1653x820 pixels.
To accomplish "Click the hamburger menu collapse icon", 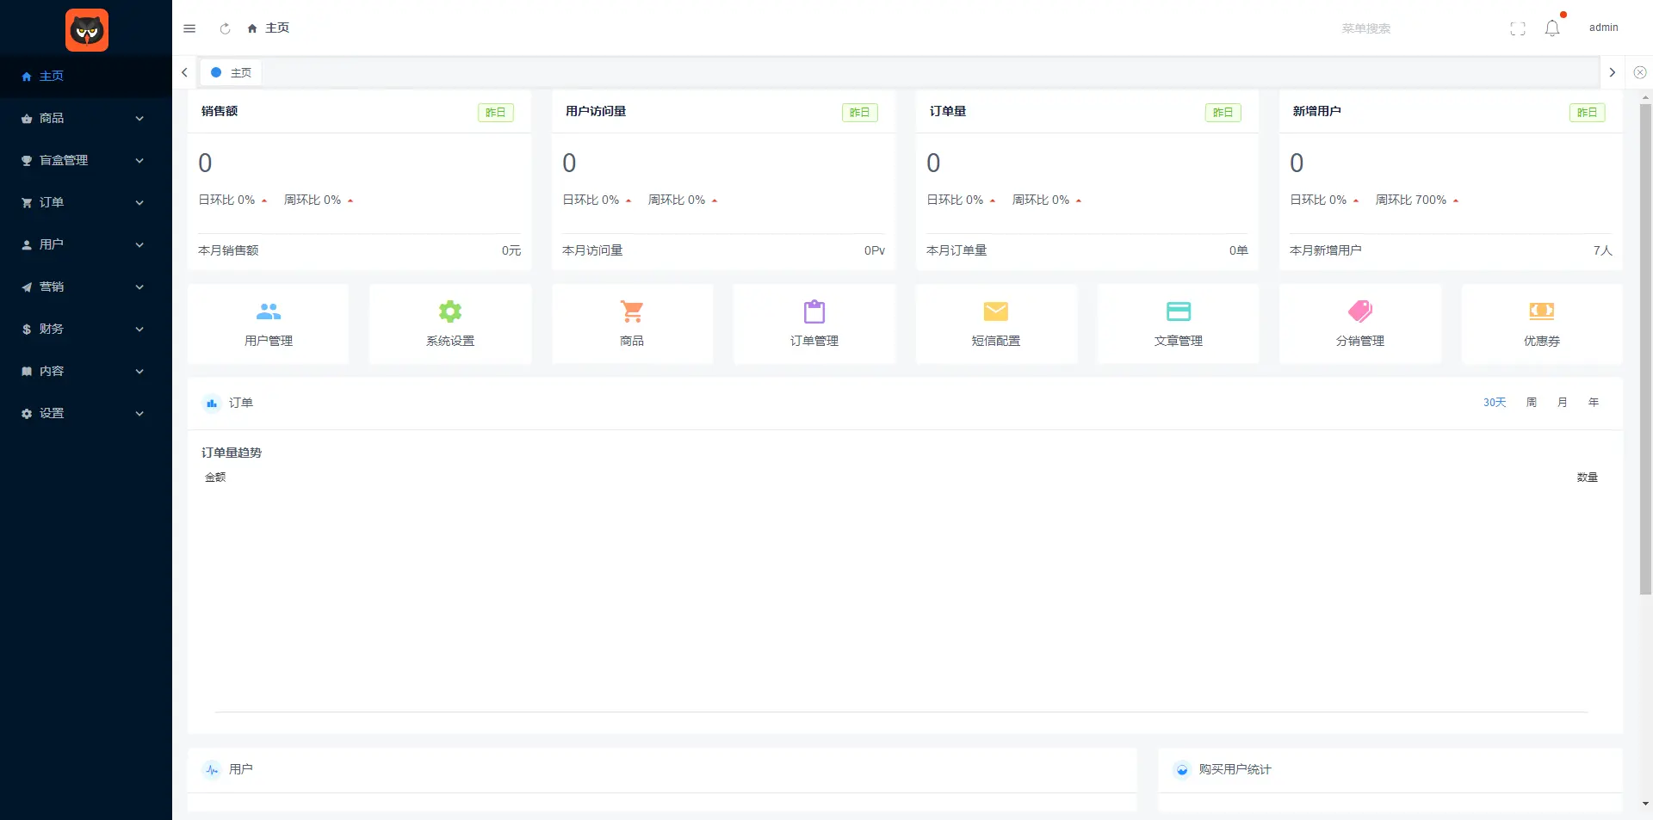I will coord(189,28).
